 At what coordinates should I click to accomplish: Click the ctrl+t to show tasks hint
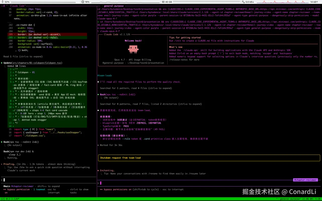79,191
